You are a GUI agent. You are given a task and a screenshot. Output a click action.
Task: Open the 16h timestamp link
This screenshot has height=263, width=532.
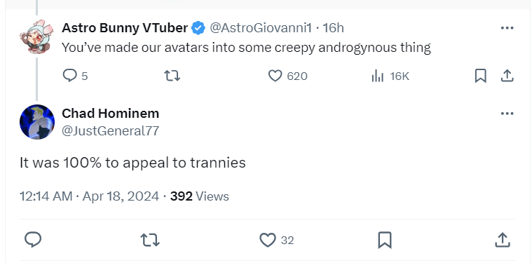pos(333,28)
